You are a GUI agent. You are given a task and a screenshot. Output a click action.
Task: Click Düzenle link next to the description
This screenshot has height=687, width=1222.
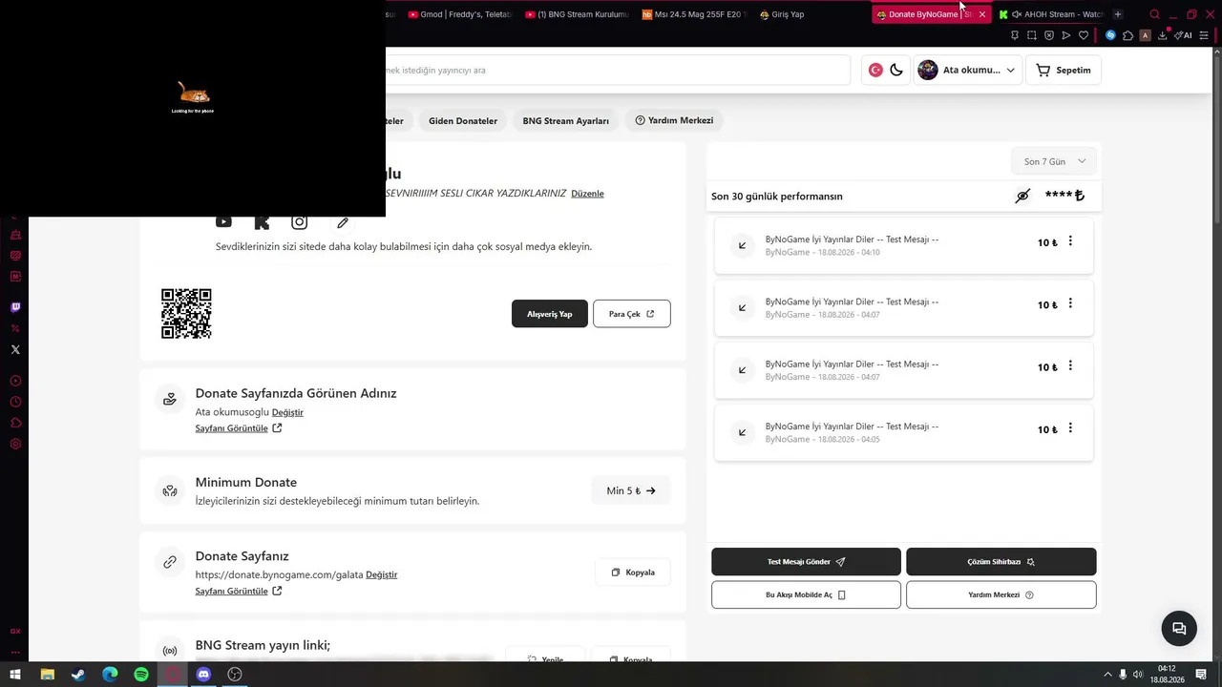click(x=587, y=194)
